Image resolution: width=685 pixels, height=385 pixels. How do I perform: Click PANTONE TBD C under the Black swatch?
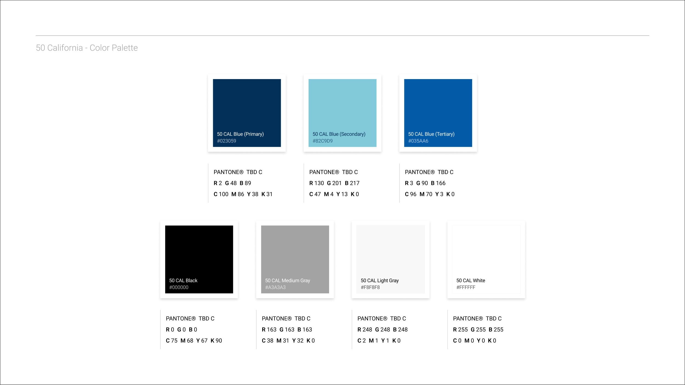[x=190, y=319]
